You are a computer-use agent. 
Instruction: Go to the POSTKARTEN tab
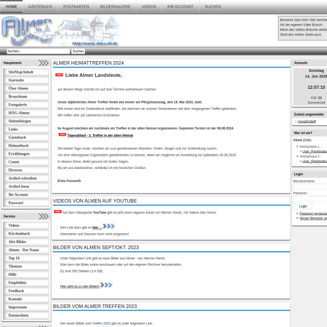tap(76, 7)
